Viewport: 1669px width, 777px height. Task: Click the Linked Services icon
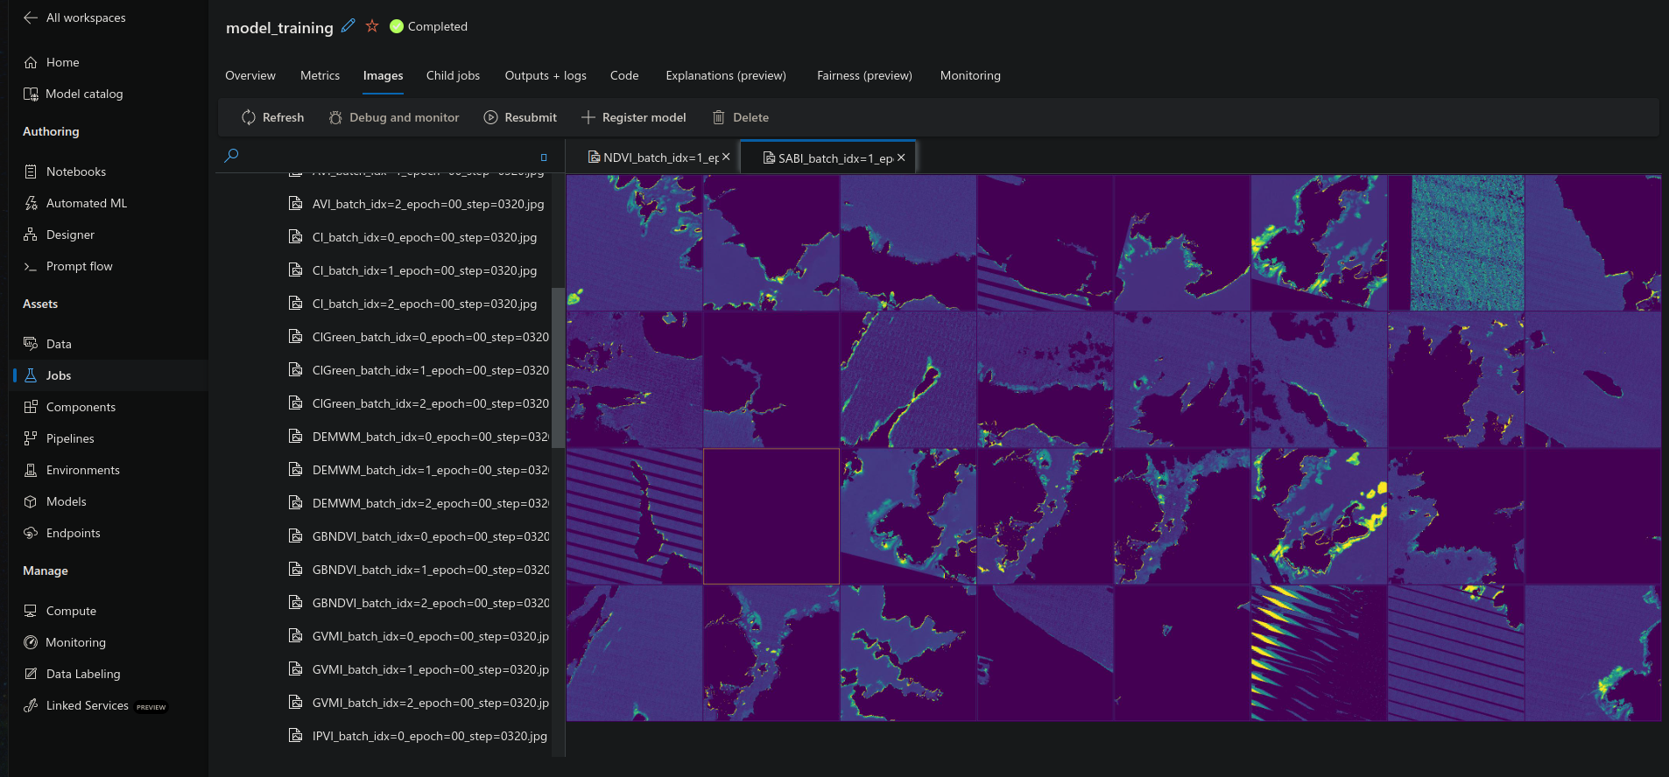[x=31, y=705]
